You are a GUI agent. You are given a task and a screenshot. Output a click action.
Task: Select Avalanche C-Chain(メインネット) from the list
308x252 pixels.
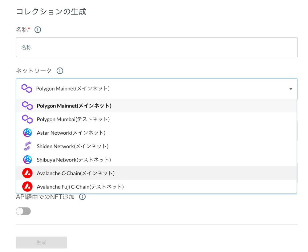(75, 173)
